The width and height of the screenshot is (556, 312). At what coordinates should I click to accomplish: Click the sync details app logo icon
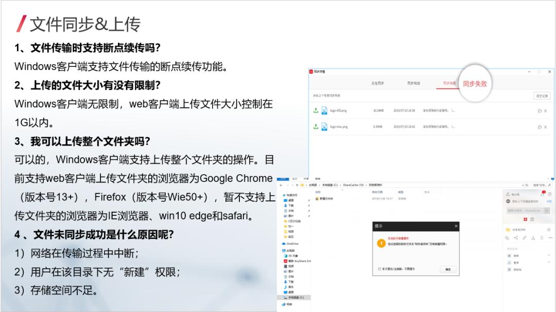click(x=311, y=71)
